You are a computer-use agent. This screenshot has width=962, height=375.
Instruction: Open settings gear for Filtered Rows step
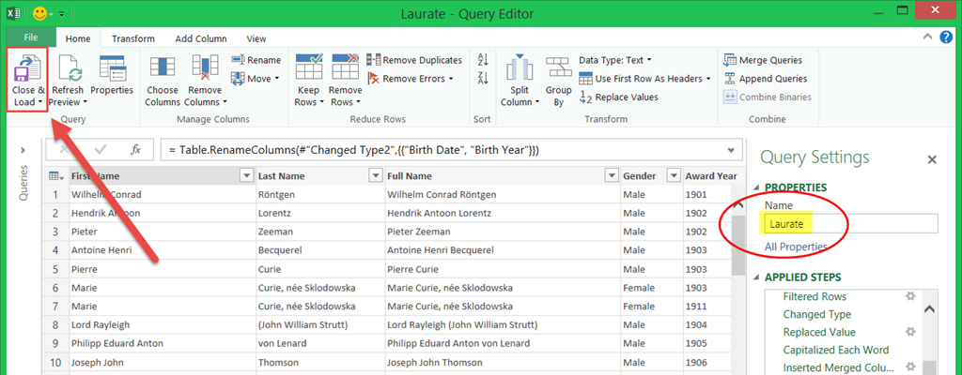[x=908, y=296]
